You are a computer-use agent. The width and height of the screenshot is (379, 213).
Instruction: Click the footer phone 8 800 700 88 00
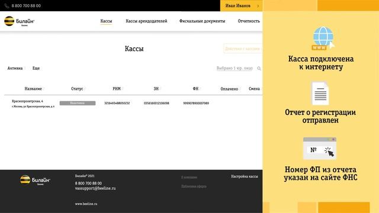click(x=88, y=183)
